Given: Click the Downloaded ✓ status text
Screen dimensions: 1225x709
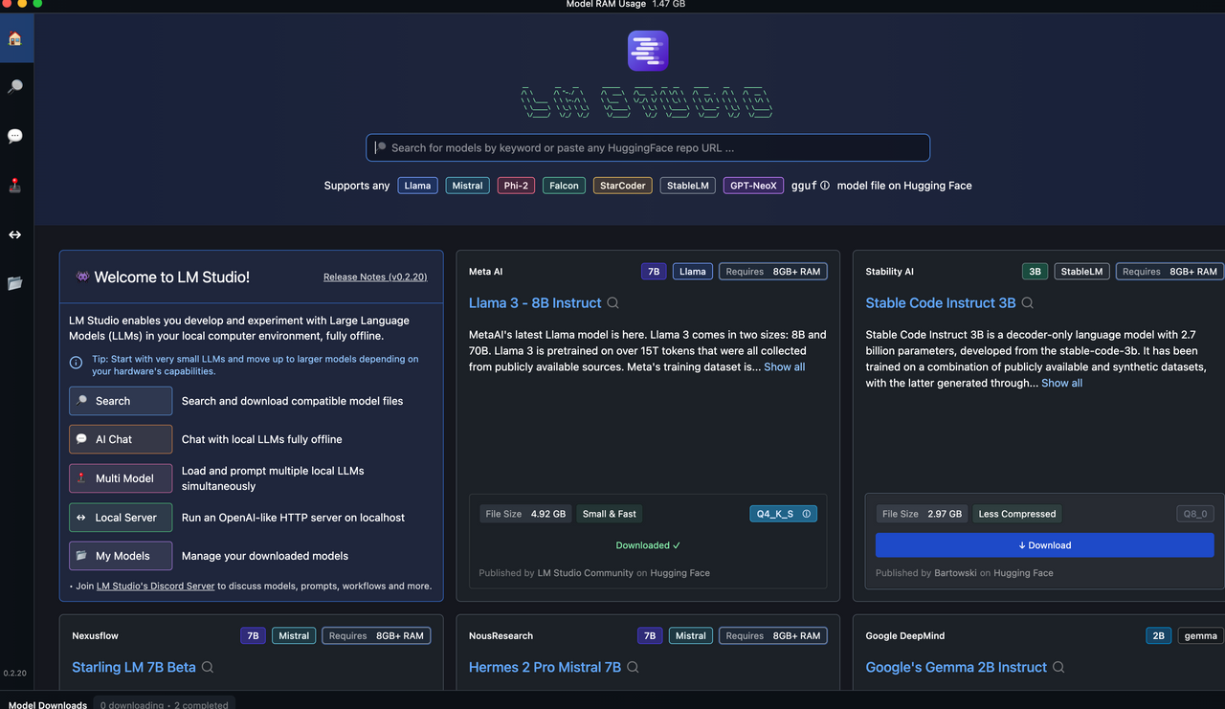Looking at the screenshot, I should point(648,545).
